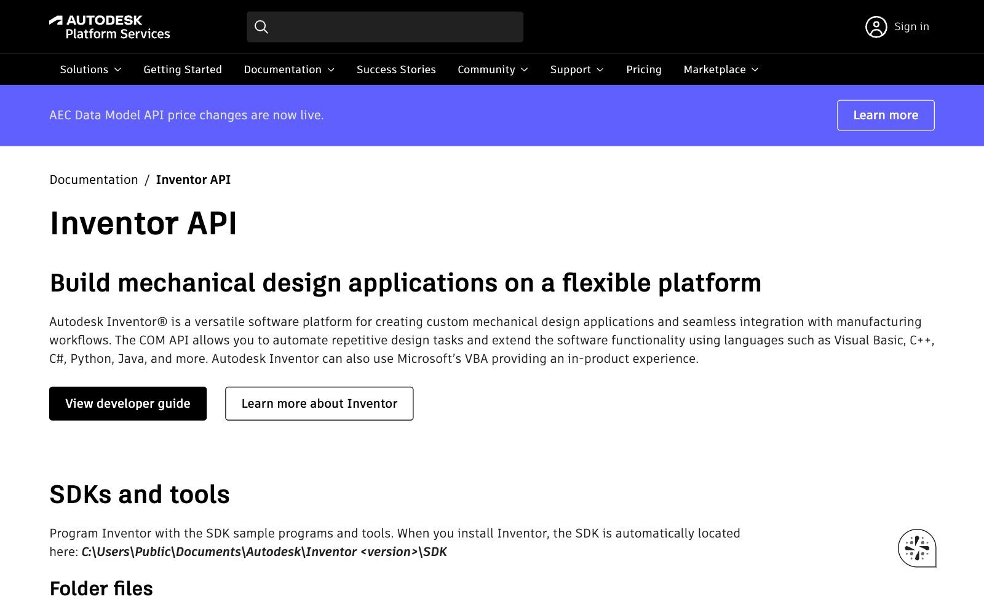Screen dimensions: 984x615
Task: Click the Inventor API page title
Action: [143, 223]
